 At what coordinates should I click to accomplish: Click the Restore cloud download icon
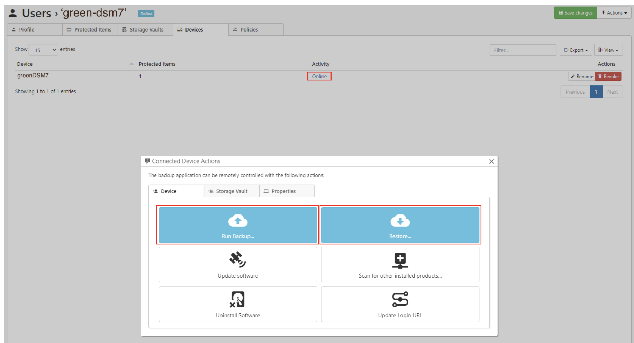click(400, 220)
